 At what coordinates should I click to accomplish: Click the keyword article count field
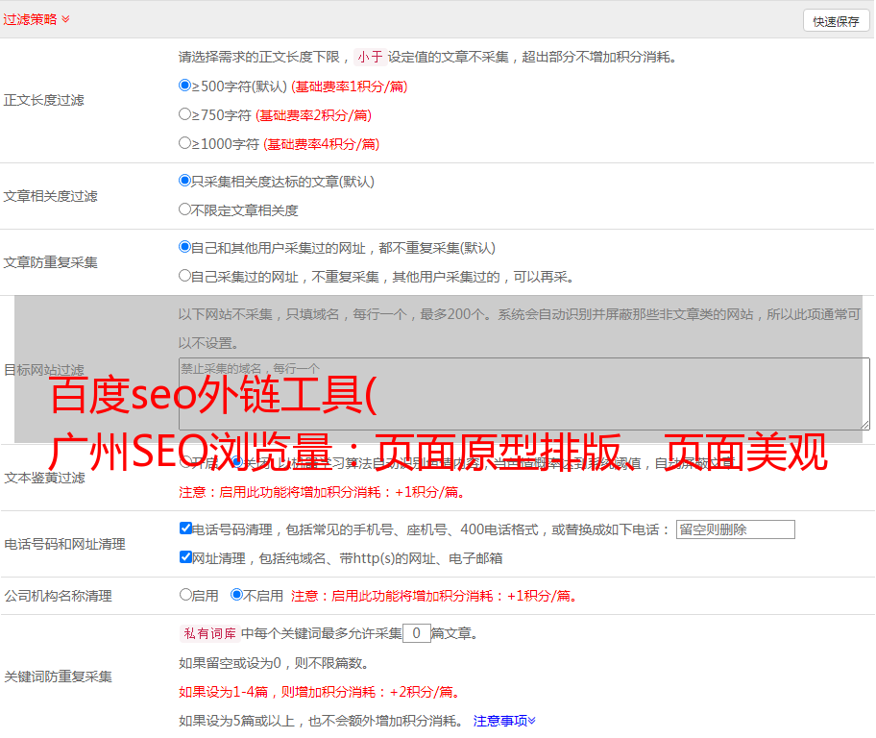pyautogui.click(x=416, y=633)
